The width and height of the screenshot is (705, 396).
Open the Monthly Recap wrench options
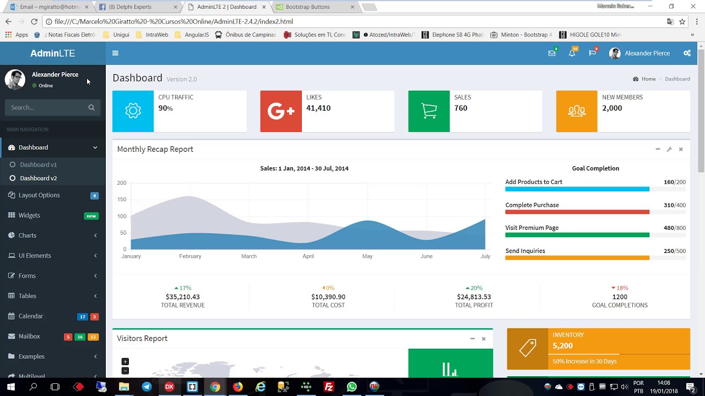click(669, 149)
